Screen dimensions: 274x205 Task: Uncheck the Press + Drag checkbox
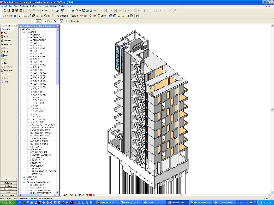46,21
